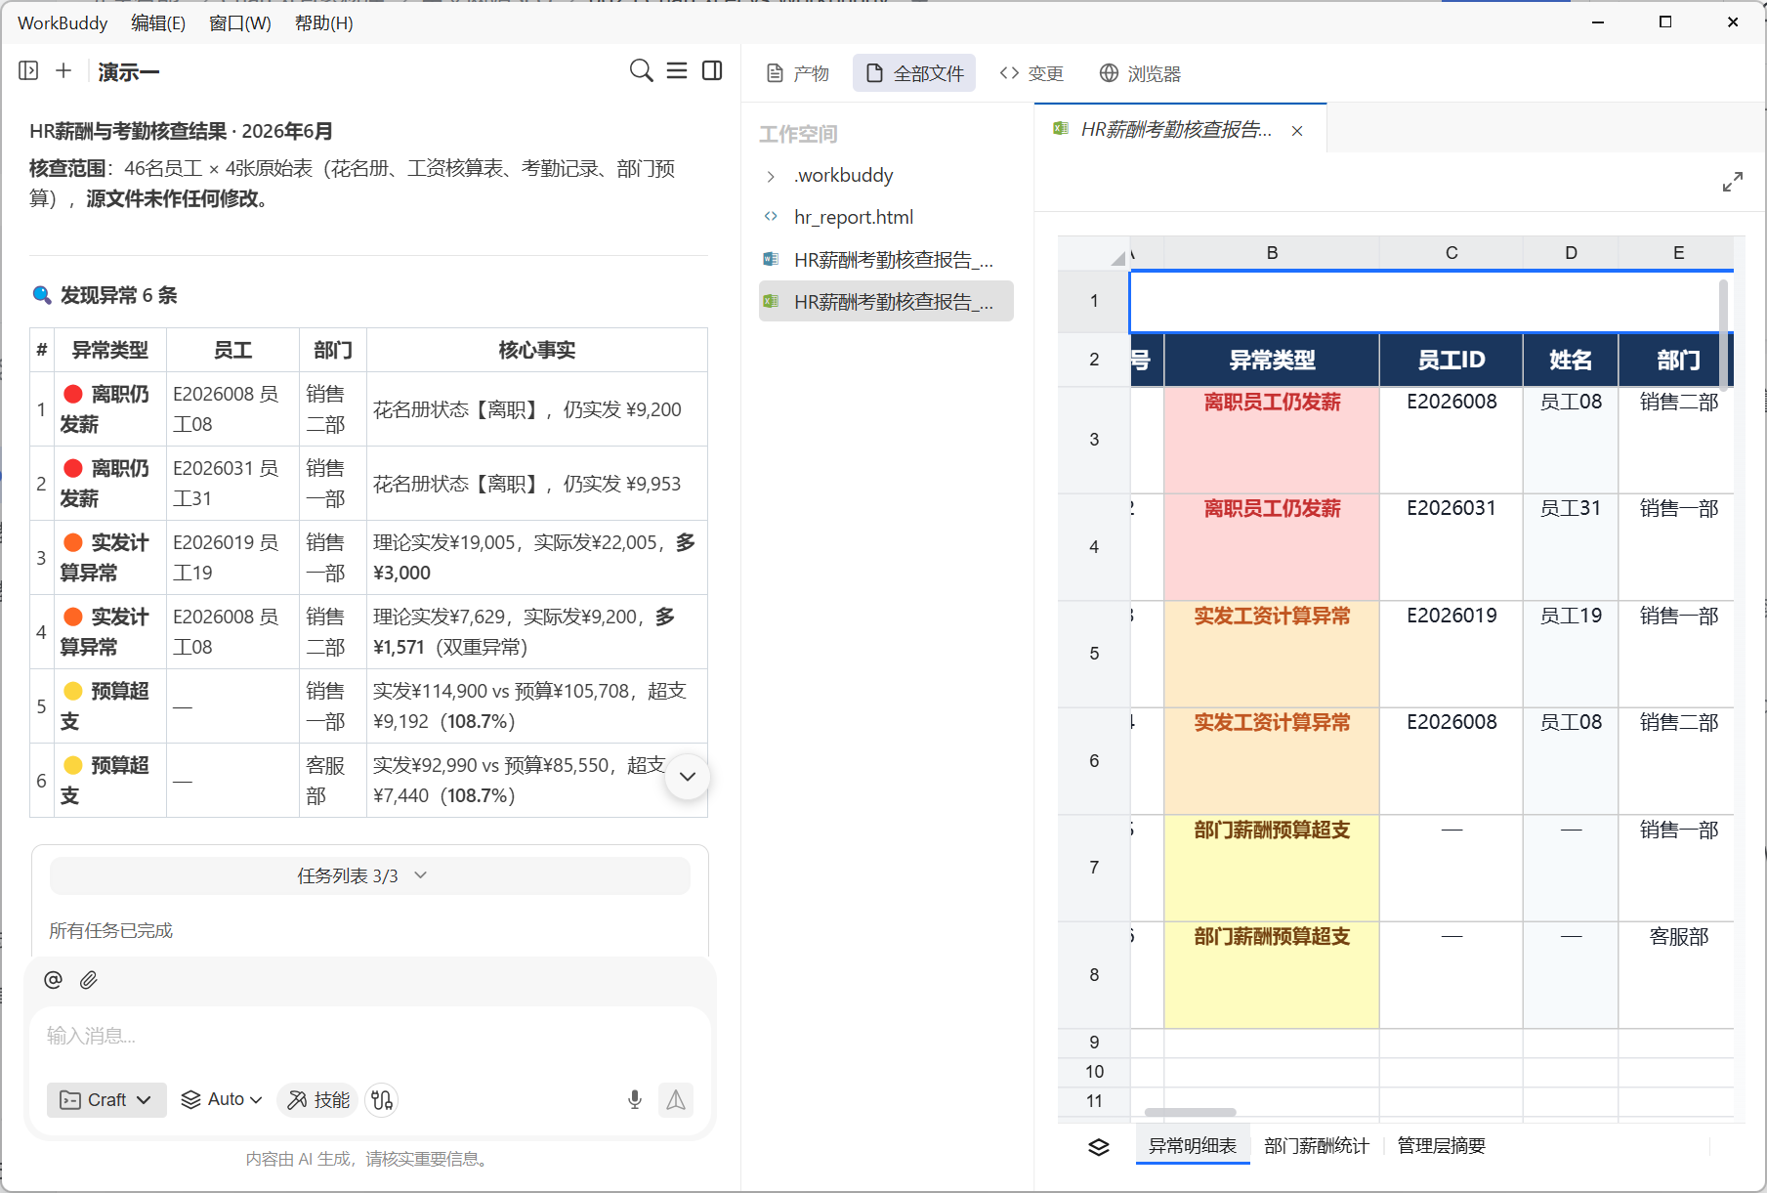Click cell E2026031 in spreadsheet
Screen dimensions: 1767x1193
pyautogui.click(x=1451, y=546)
